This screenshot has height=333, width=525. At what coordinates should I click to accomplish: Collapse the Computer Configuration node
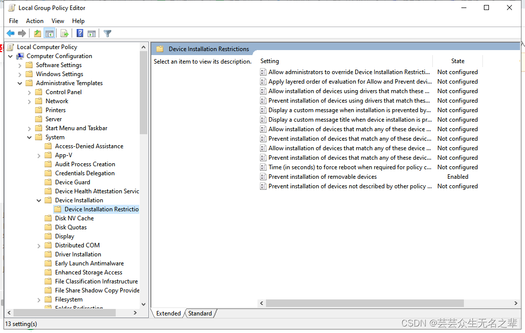(x=11, y=56)
